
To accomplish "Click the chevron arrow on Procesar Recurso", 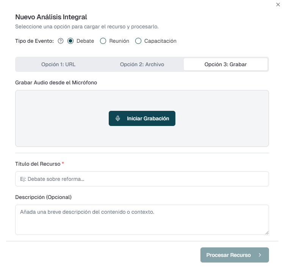I will (x=260, y=255).
